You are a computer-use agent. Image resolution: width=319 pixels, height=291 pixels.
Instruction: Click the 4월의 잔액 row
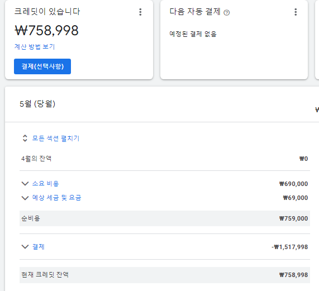click(165, 159)
